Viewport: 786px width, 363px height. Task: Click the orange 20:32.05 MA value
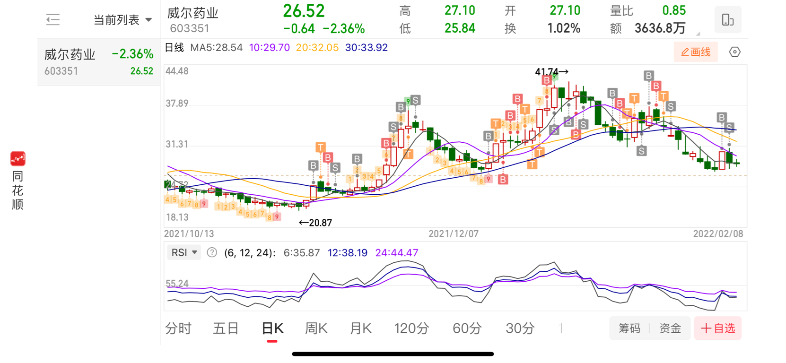(317, 48)
